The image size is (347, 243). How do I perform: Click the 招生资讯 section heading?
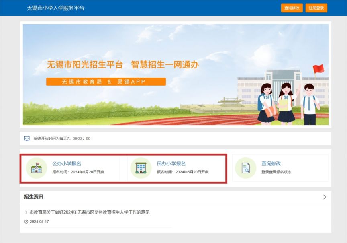point(34,197)
